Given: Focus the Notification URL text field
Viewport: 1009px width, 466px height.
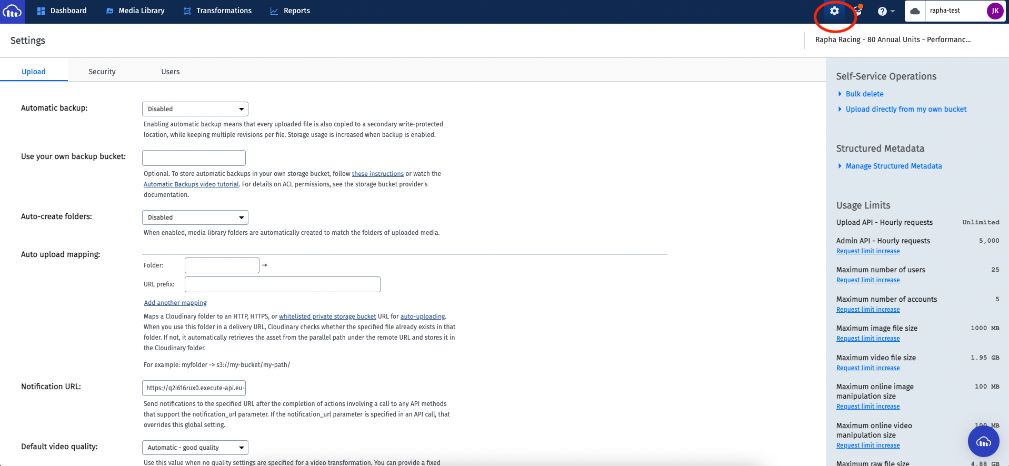Looking at the screenshot, I should (x=194, y=388).
